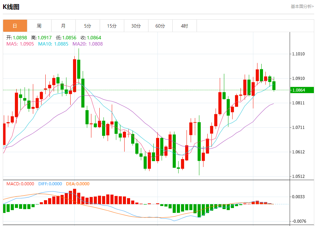Click the DIFF indicator label
Viewport: 317px width, 226px height.
(x=50, y=184)
